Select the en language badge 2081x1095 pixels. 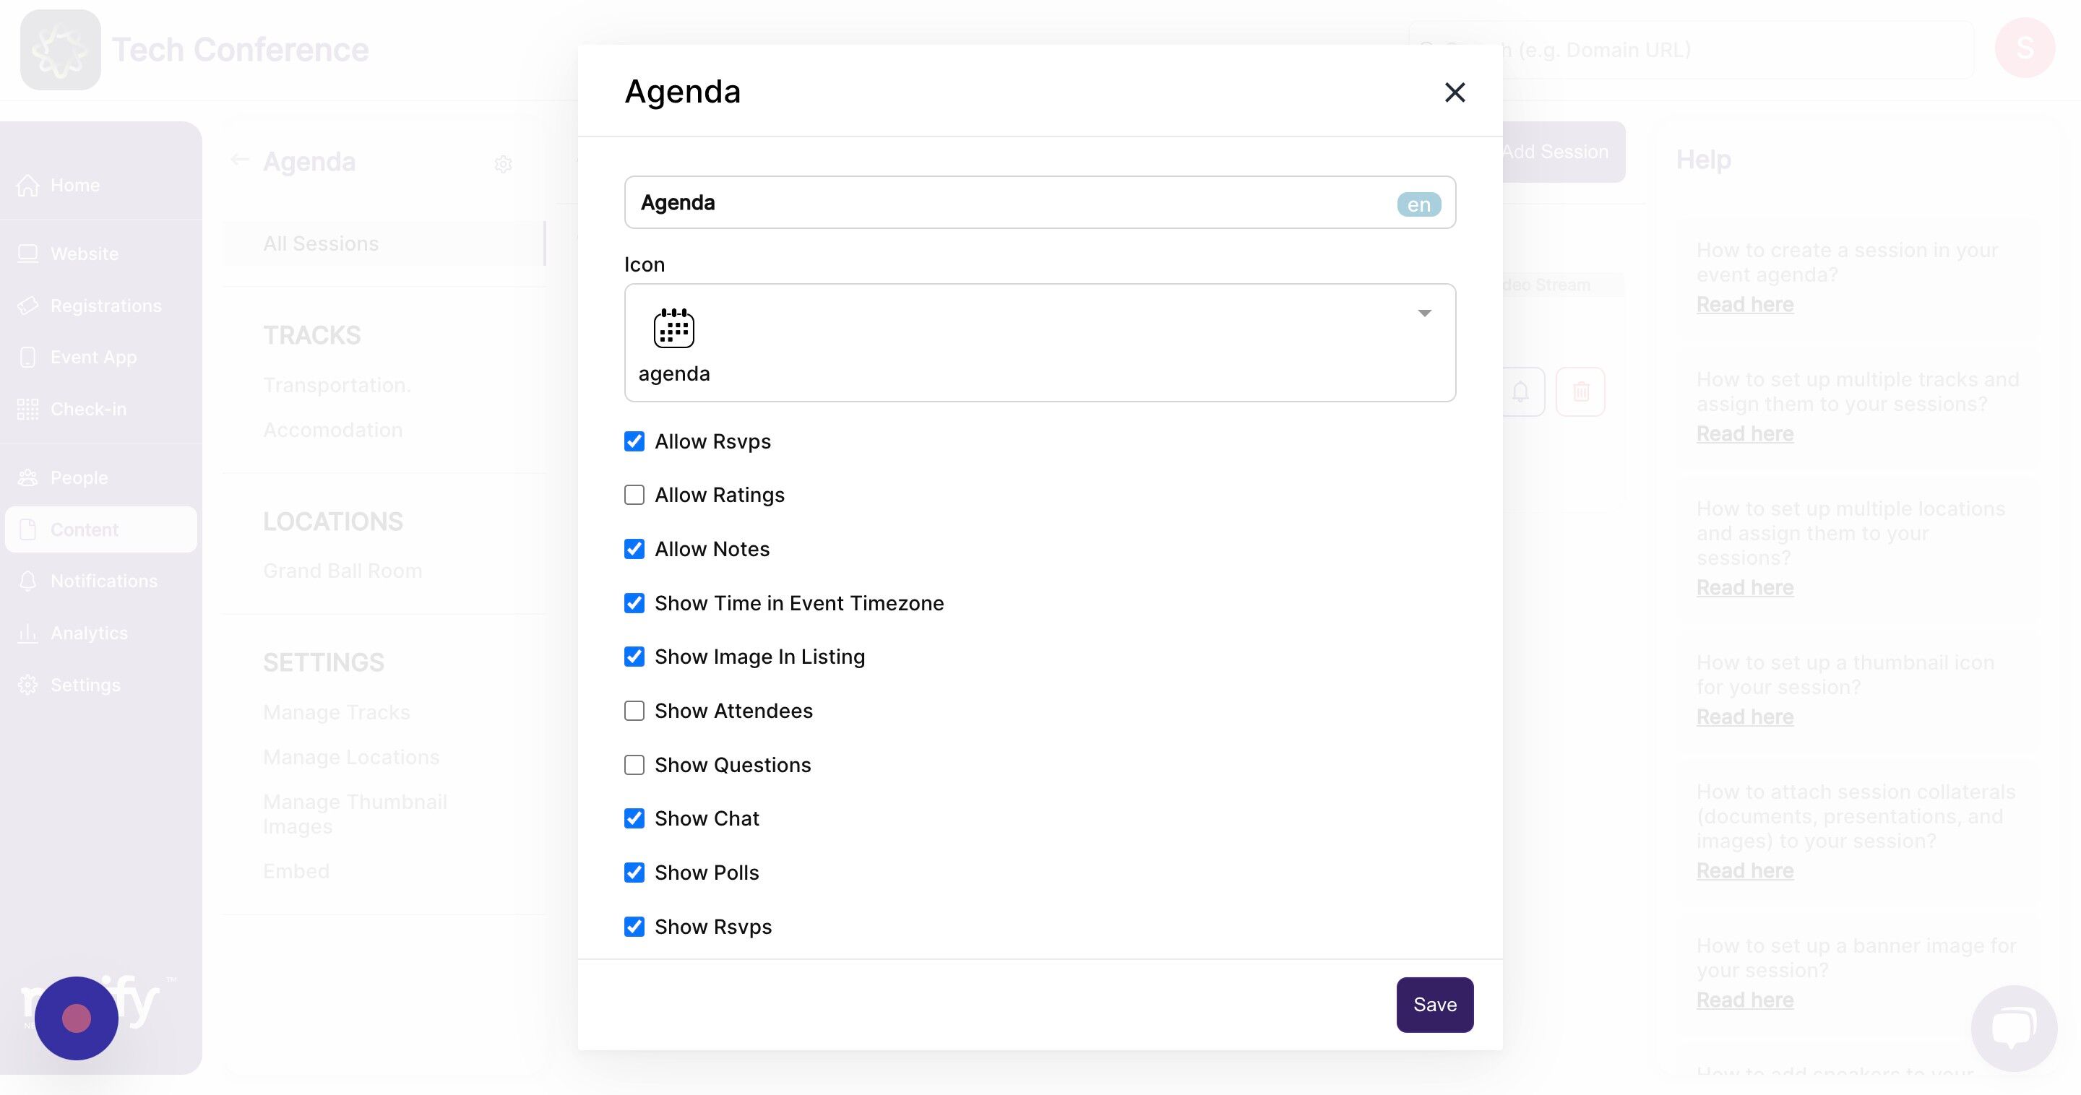click(1418, 204)
